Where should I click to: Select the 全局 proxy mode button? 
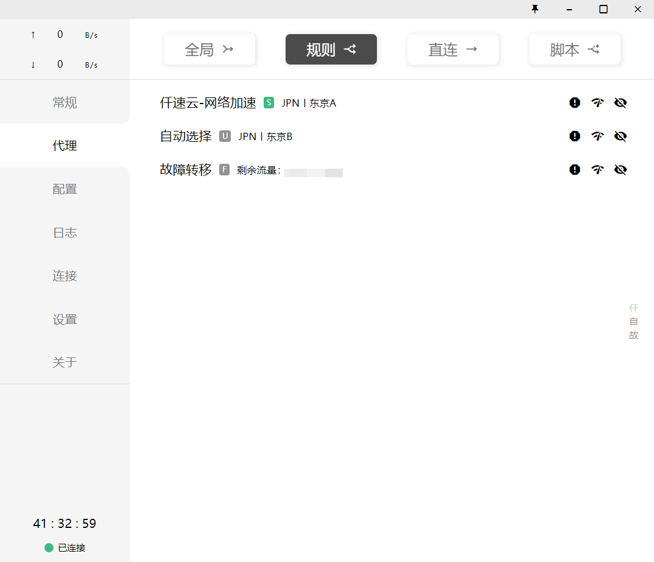click(209, 49)
